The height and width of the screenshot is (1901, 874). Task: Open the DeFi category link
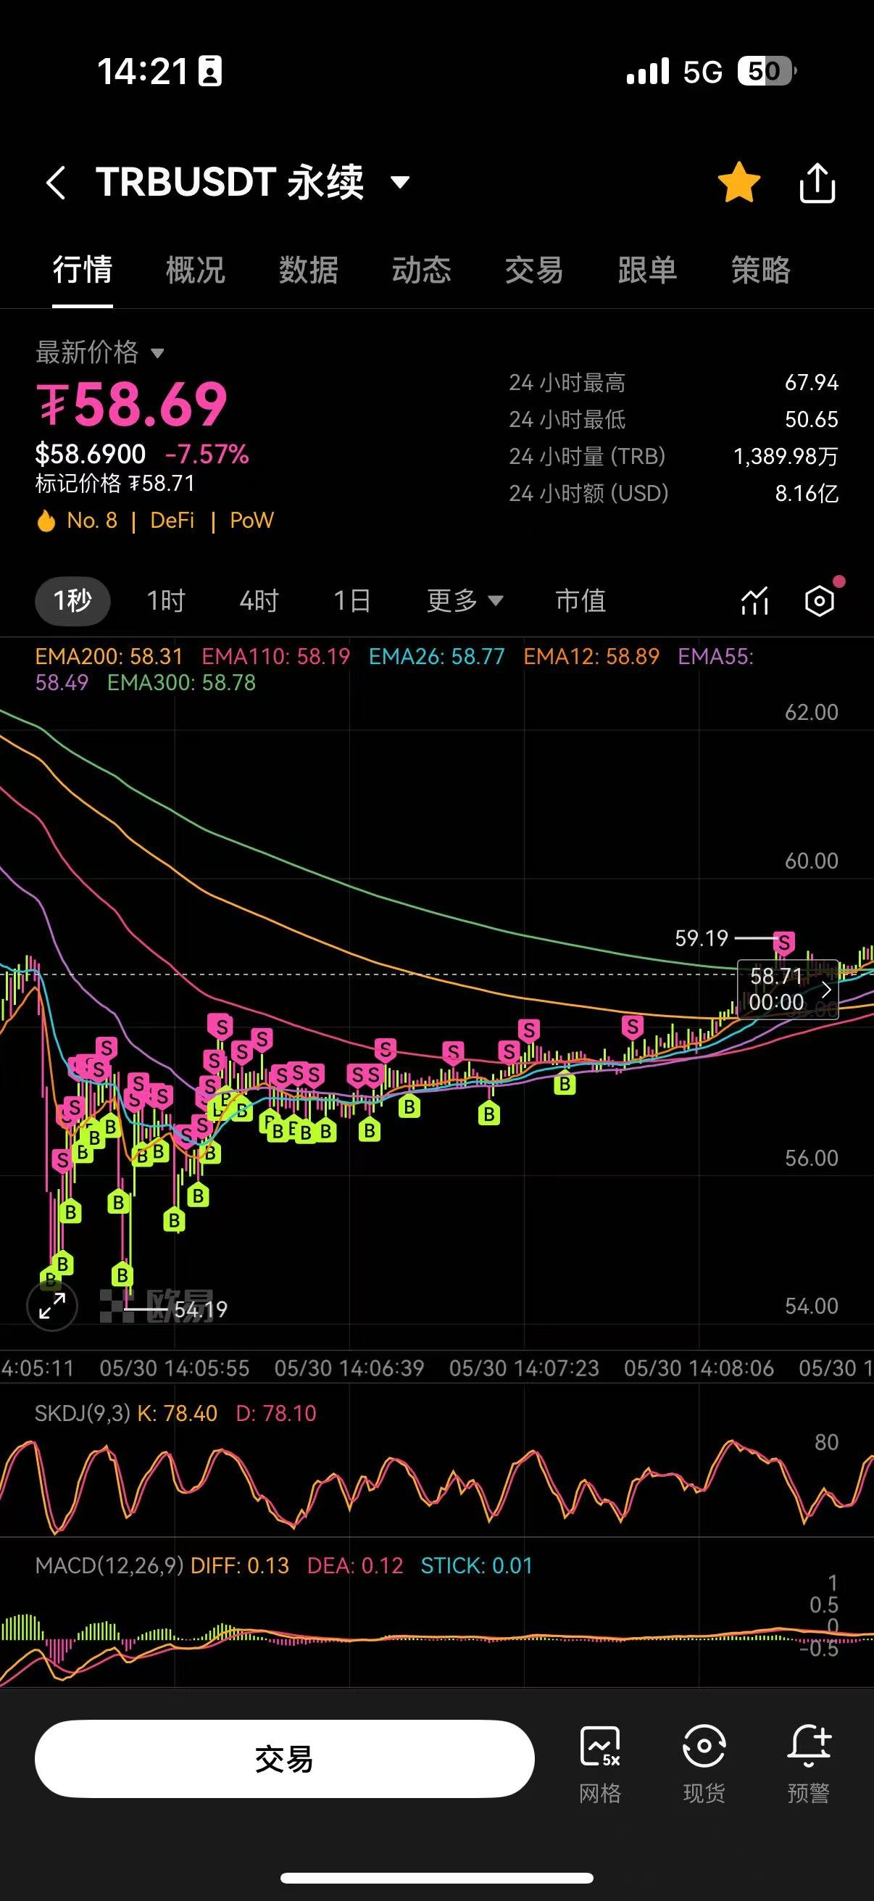pyautogui.click(x=172, y=521)
